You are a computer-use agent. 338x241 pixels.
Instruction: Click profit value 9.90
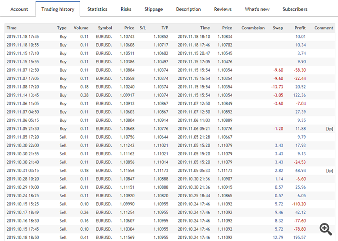(301, 62)
